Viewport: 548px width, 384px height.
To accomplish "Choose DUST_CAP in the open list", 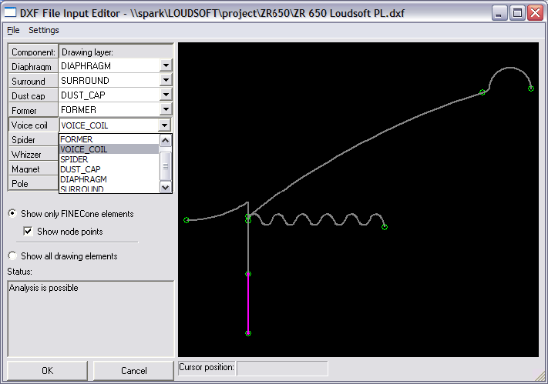I will tap(109, 169).
